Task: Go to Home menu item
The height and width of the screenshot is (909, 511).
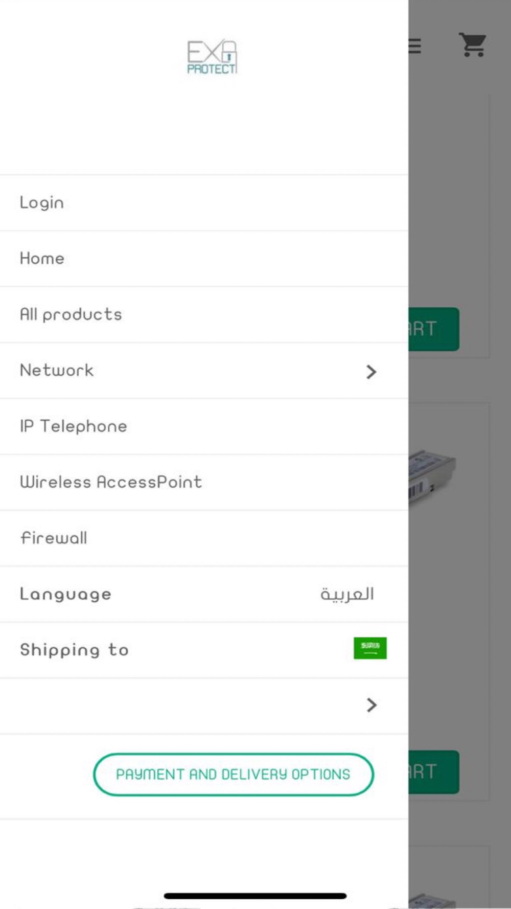Action: [x=204, y=259]
